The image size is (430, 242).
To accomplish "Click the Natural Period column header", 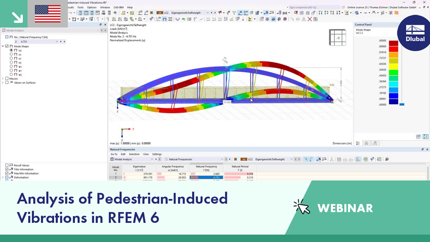I will click(x=240, y=168).
